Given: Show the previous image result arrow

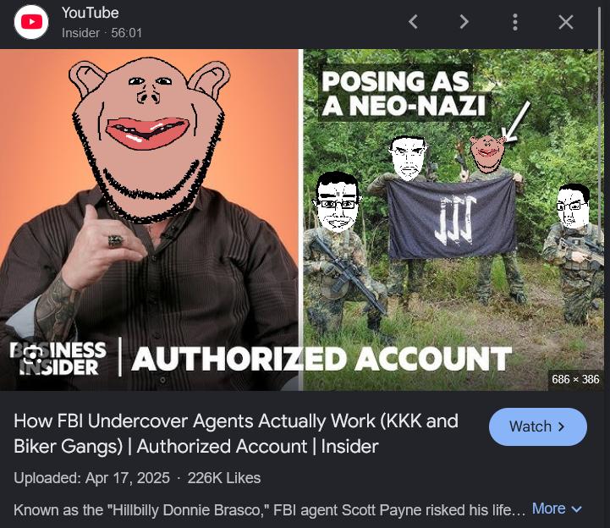Looking at the screenshot, I should tap(414, 22).
